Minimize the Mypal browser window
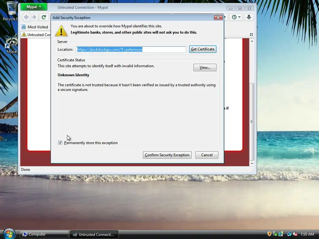The width and height of the screenshot is (319, 239). pos(231,8)
